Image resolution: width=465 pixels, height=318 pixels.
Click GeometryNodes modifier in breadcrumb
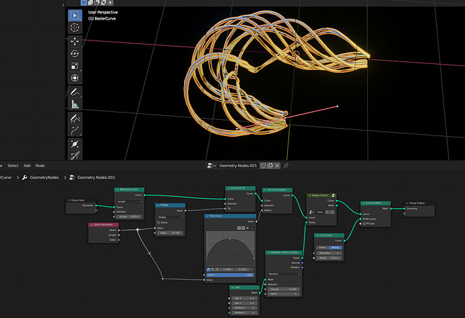[44, 177]
